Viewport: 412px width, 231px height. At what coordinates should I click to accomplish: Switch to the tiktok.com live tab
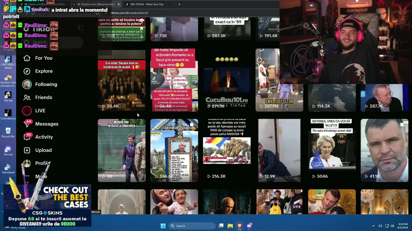(45, 4)
